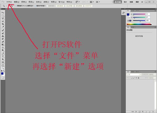Viewport: 157px width, 113px height.
Task: Open the 文件(F) menu
Action: tap(9, 2)
